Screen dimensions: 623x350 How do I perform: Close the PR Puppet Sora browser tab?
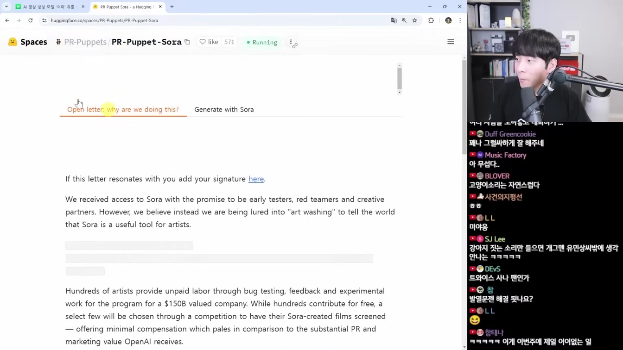(x=160, y=7)
